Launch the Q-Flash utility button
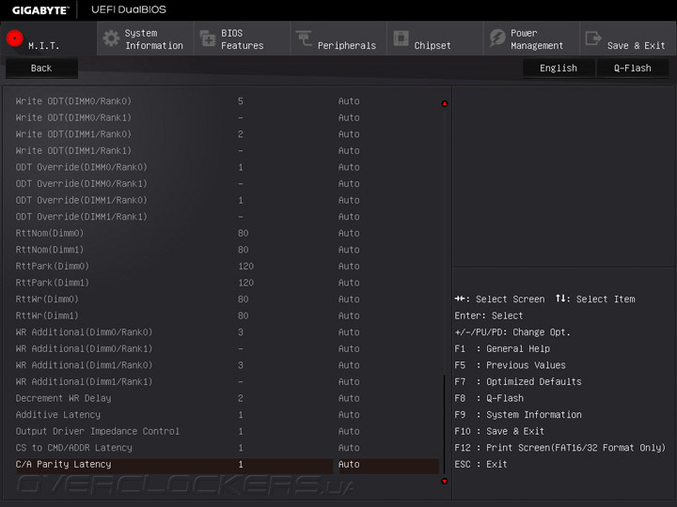The height and width of the screenshot is (507, 677). coord(633,68)
